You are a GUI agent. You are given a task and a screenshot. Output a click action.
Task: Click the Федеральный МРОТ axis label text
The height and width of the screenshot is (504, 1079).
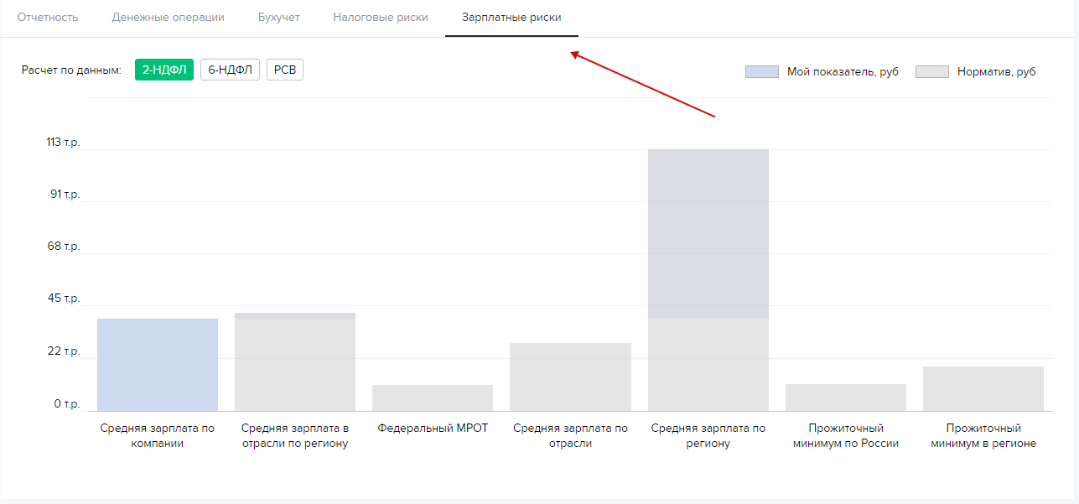coord(433,428)
